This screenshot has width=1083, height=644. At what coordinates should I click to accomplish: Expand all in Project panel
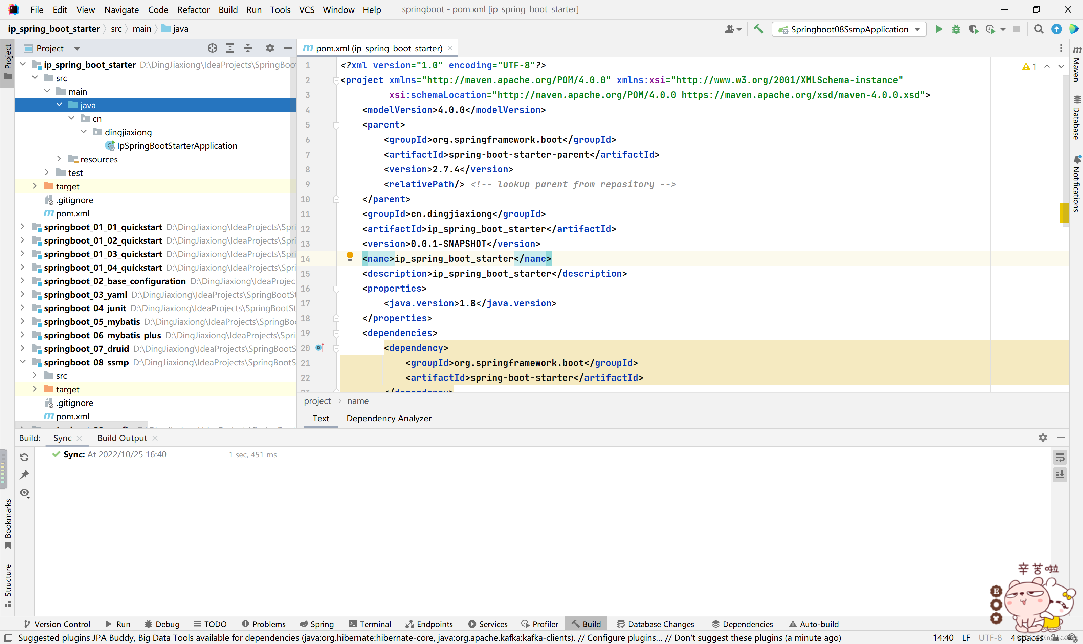(x=230, y=48)
